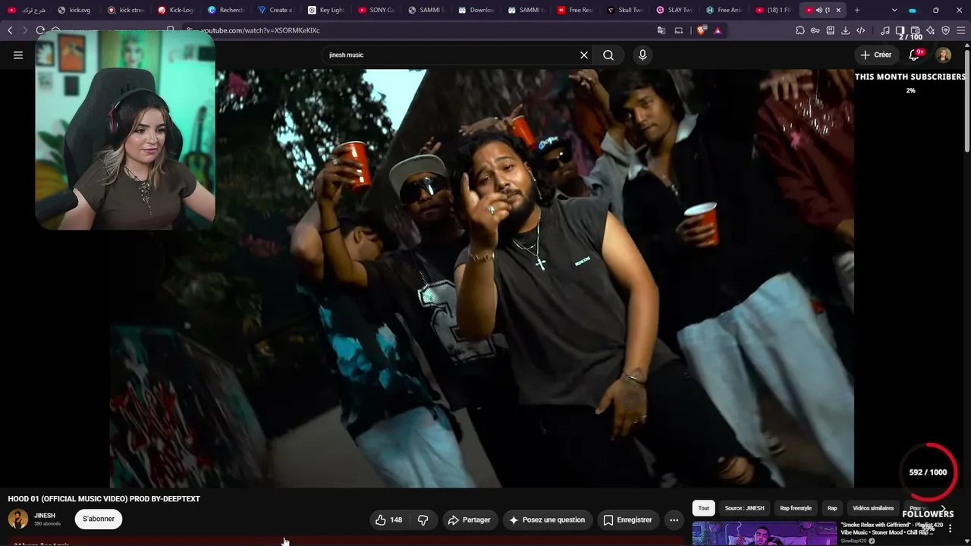The image size is (971, 546).
Task: Switch to the 'Skull Twi' tab
Action: [x=624, y=10]
